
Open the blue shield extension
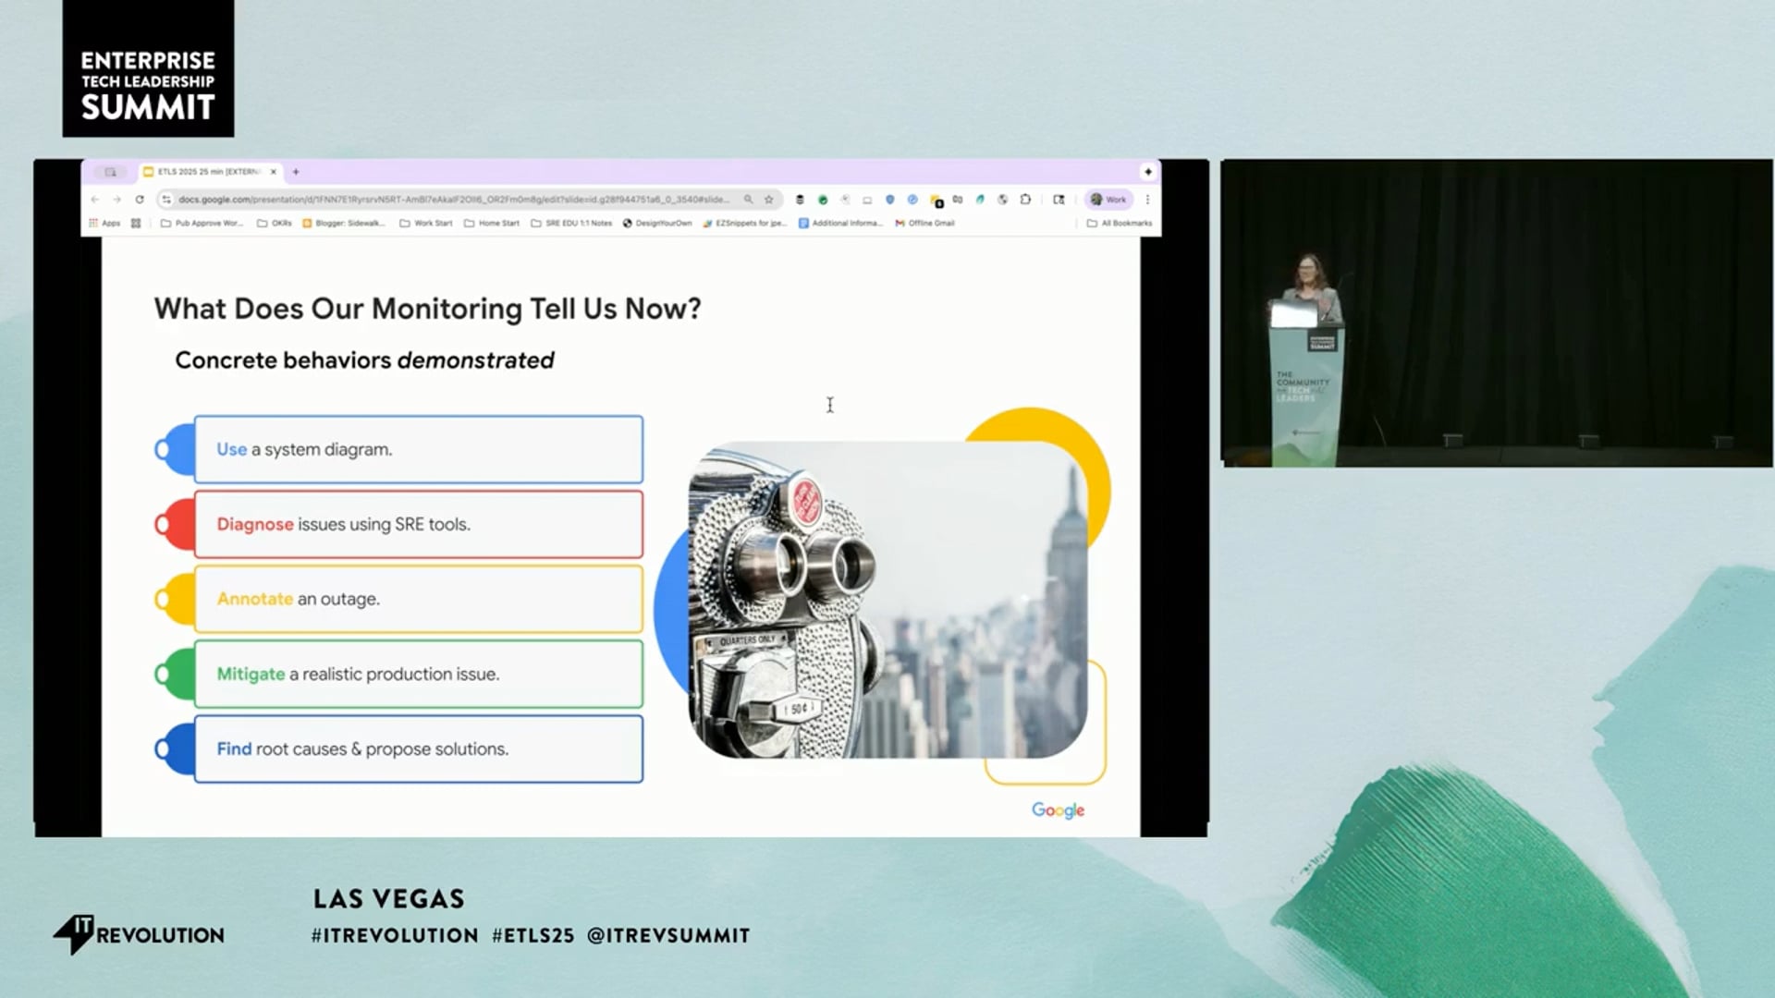890,200
